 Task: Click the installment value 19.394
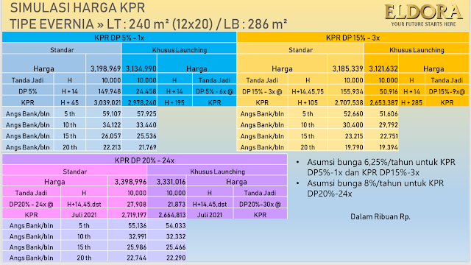pos(389,147)
